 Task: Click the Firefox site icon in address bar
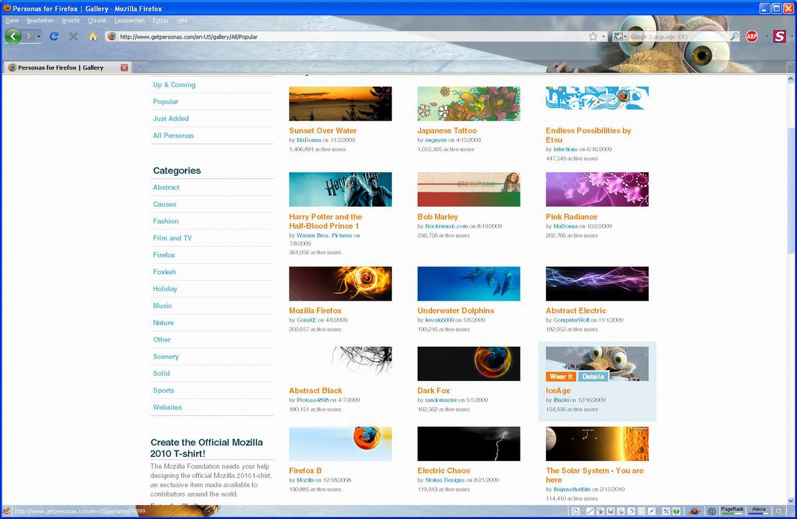point(112,37)
